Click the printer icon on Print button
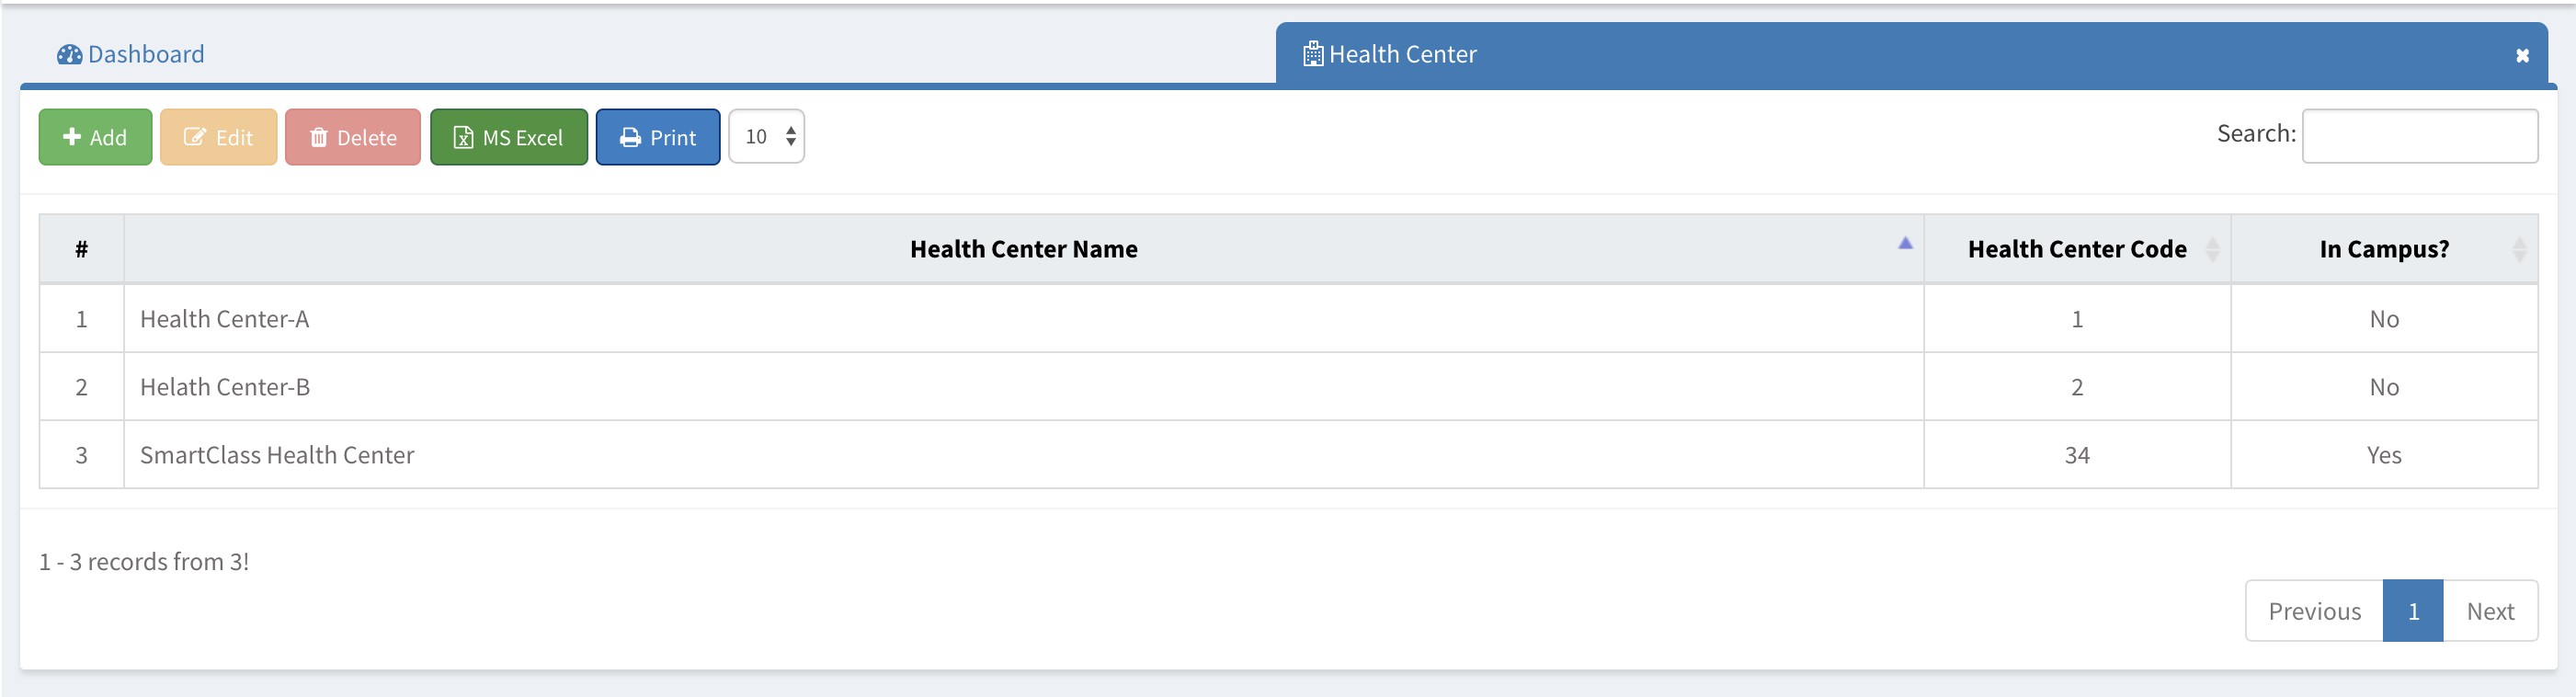 pos(630,137)
